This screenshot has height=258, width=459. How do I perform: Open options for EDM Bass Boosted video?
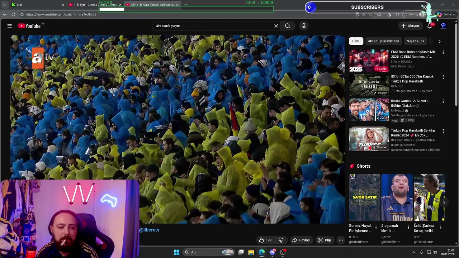pyautogui.click(x=443, y=52)
